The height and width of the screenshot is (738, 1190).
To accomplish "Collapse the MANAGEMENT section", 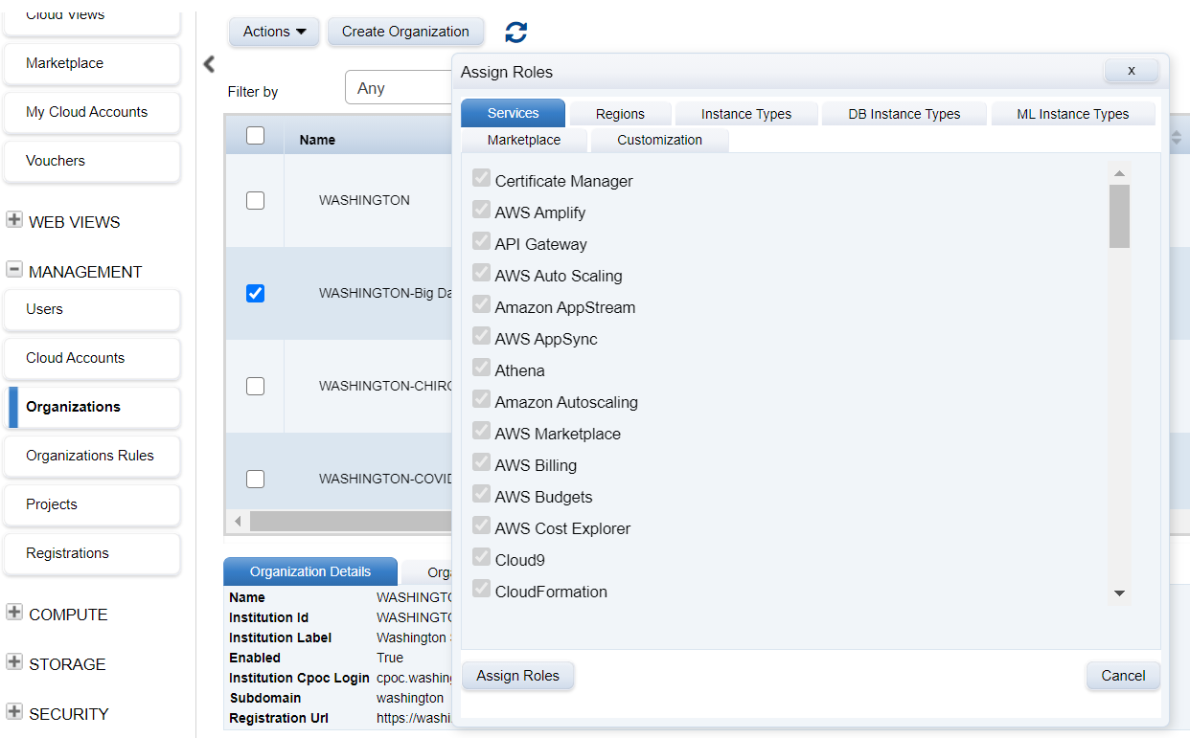I will pyautogui.click(x=14, y=270).
